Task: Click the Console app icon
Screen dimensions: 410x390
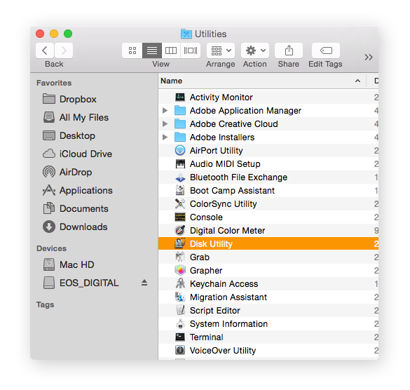Action: [180, 217]
